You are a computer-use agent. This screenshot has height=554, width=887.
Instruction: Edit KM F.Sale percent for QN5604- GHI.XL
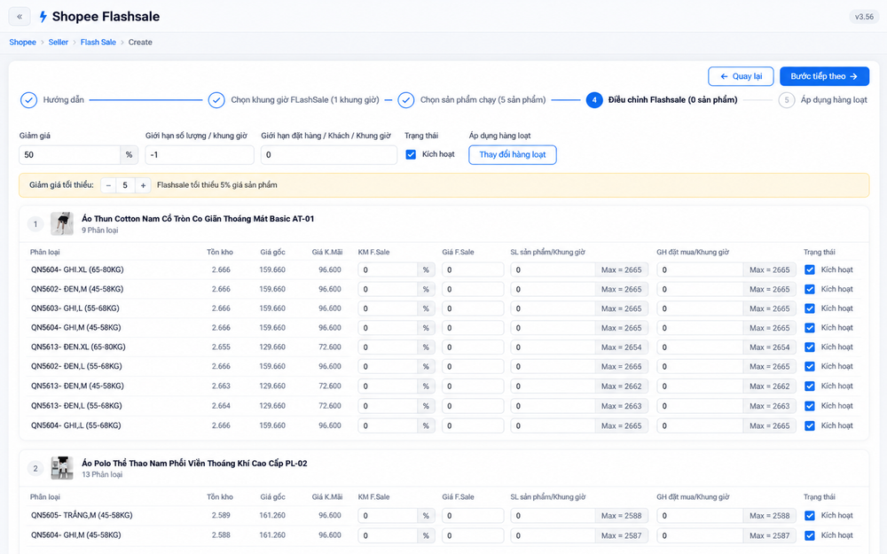pyautogui.click(x=389, y=269)
